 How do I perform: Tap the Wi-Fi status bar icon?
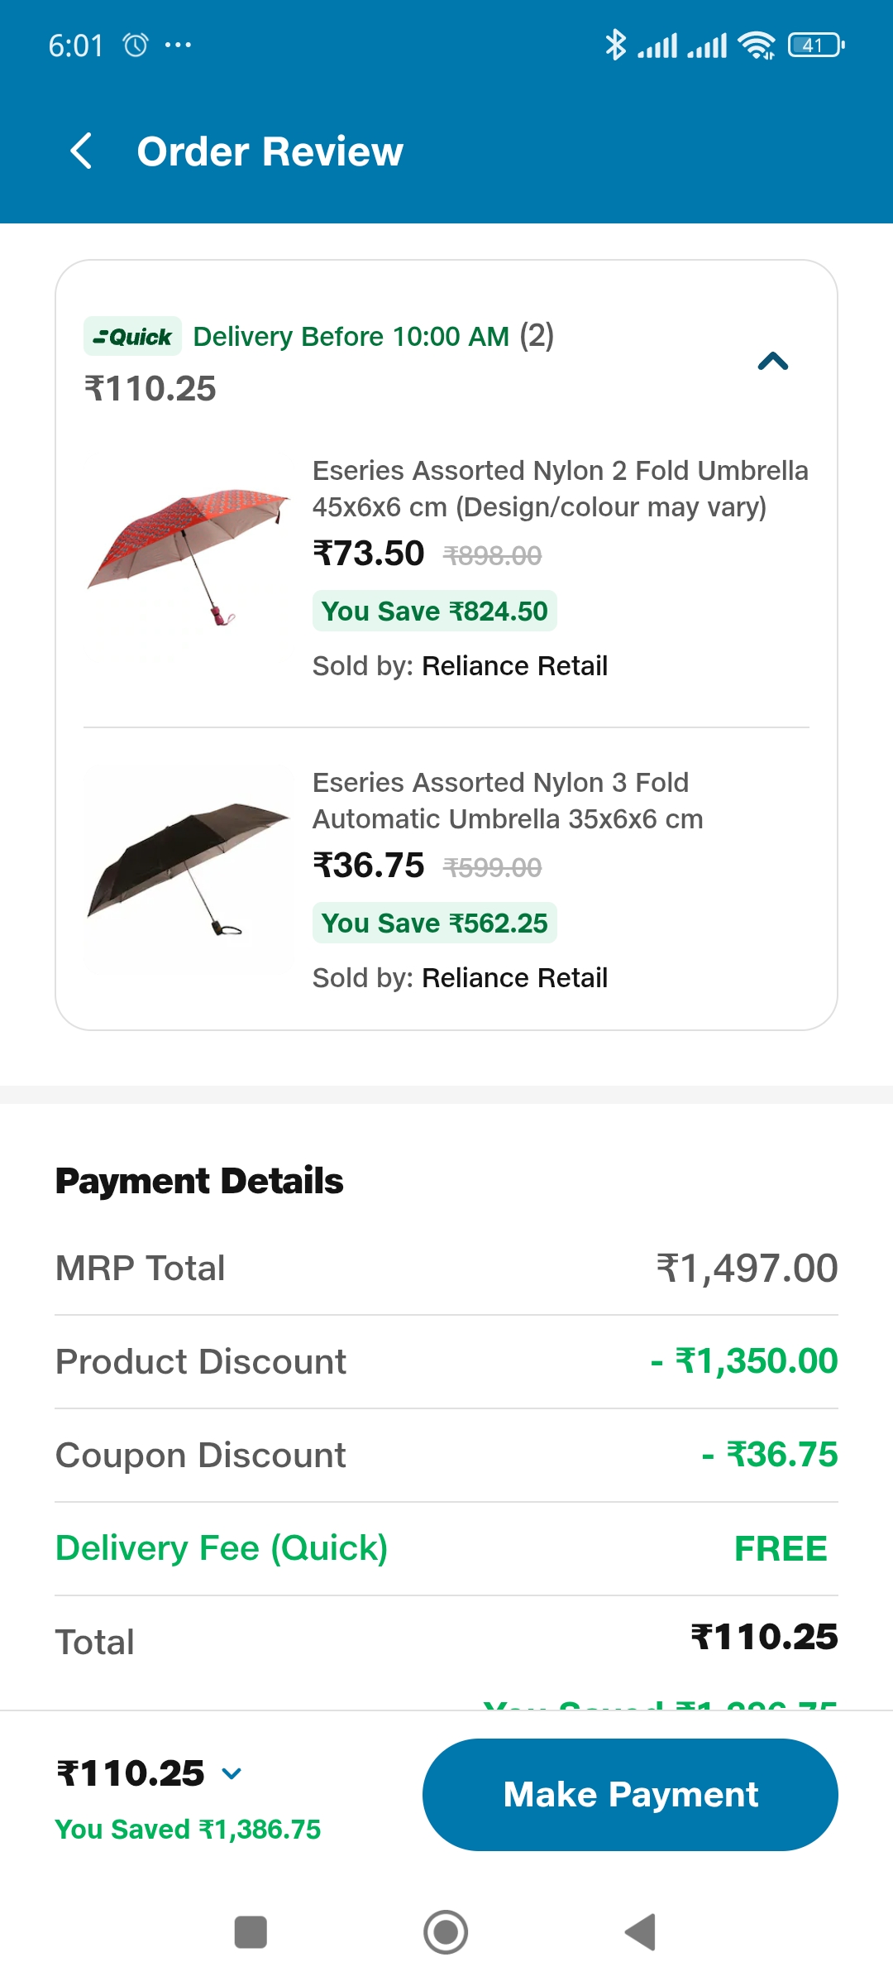click(757, 45)
